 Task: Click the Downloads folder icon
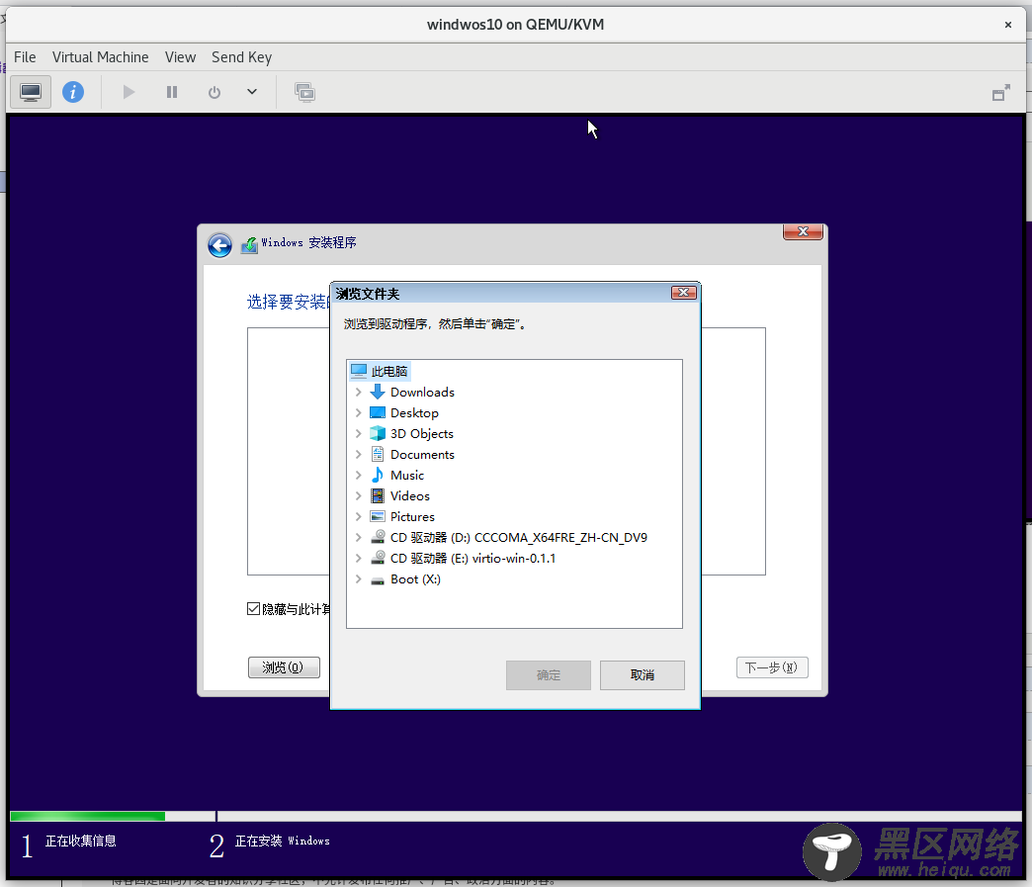click(378, 392)
